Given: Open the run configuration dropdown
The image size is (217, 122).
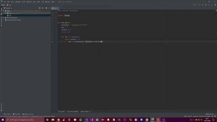Looking at the screenshot, I should click(197, 5).
